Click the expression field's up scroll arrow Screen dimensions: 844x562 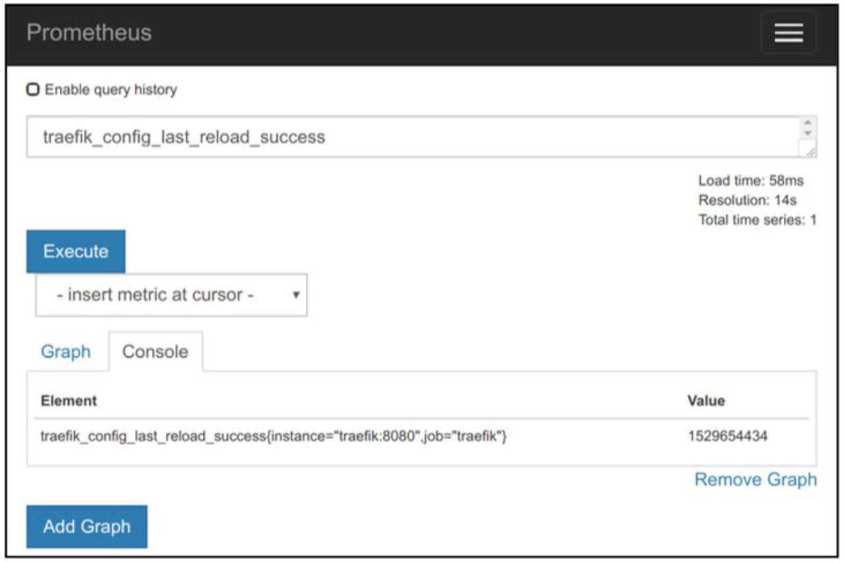(809, 123)
